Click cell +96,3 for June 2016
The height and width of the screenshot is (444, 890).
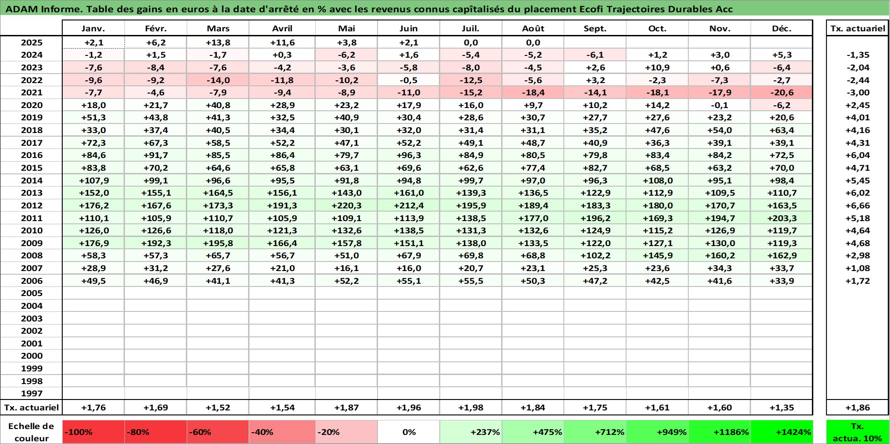click(x=408, y=155)
